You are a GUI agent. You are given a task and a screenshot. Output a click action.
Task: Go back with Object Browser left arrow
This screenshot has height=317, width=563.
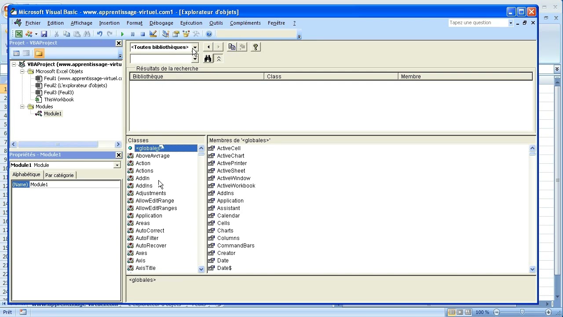click(x=208, y=47)
